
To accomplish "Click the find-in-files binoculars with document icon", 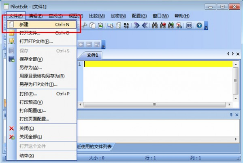I will 179,25.
